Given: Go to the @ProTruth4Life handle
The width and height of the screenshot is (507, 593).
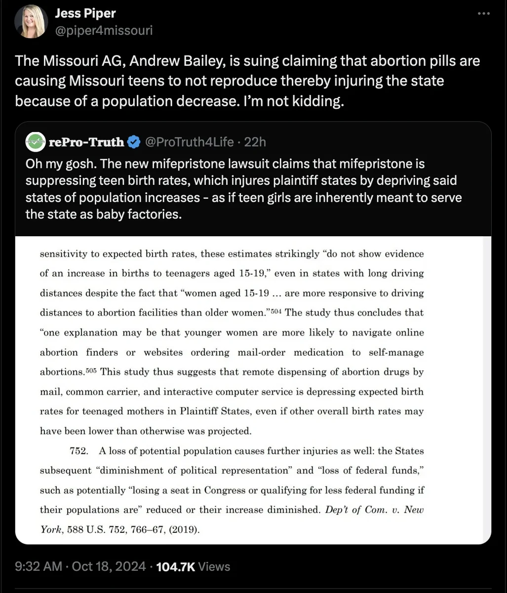Looking at the screenshot, I should 189,142.
